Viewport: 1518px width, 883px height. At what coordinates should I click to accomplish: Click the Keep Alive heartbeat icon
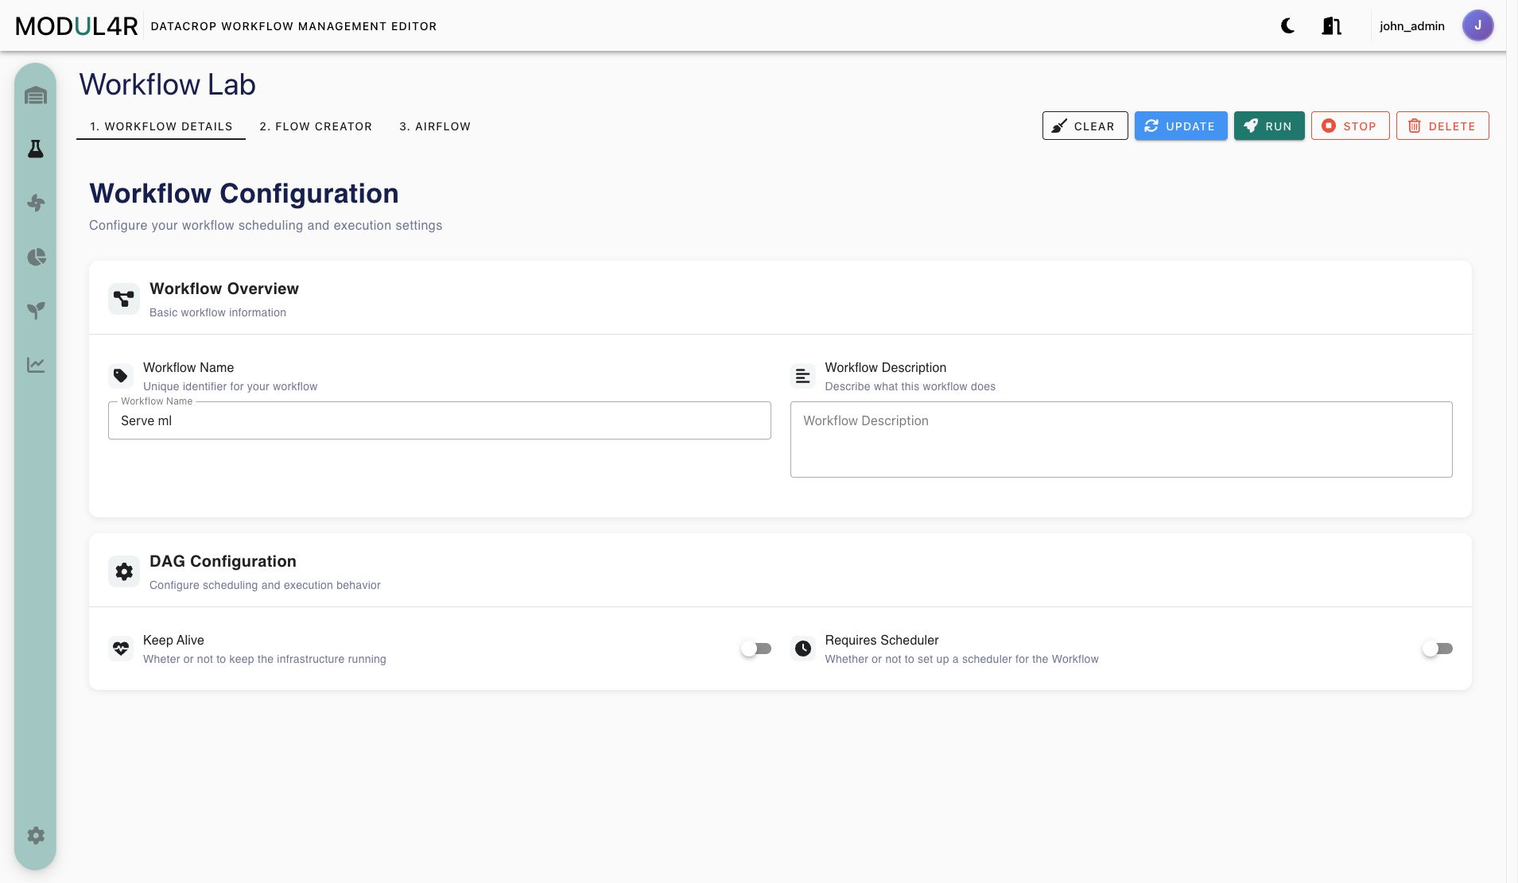point(121,649)
